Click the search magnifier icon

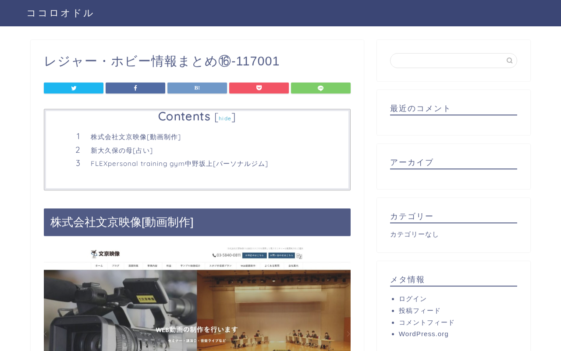coord(509,61)
